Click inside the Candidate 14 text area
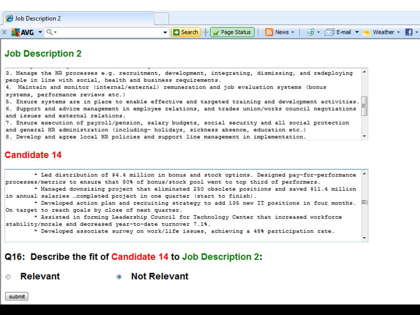Image resolution: width=420 pixels, height=315 pixels. click(x=183, y=206)
